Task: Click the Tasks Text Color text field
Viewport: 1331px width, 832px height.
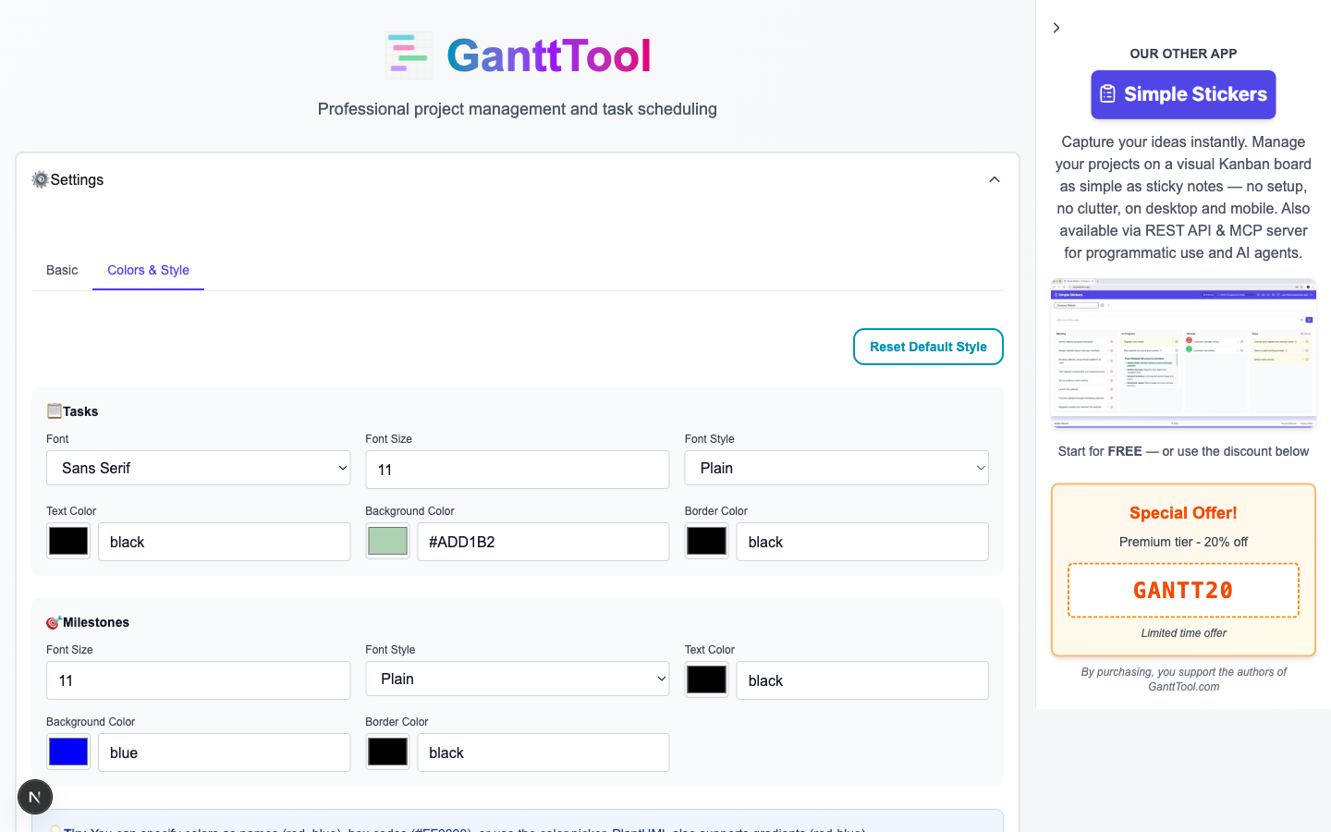Action: (x=225, y=542)
